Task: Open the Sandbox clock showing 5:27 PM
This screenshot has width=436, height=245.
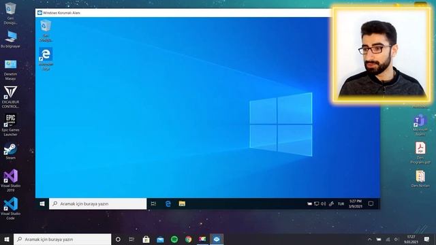Action: (356, 203)
